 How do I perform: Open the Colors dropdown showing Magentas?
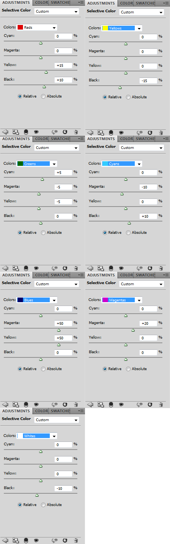tap(122, 300)
